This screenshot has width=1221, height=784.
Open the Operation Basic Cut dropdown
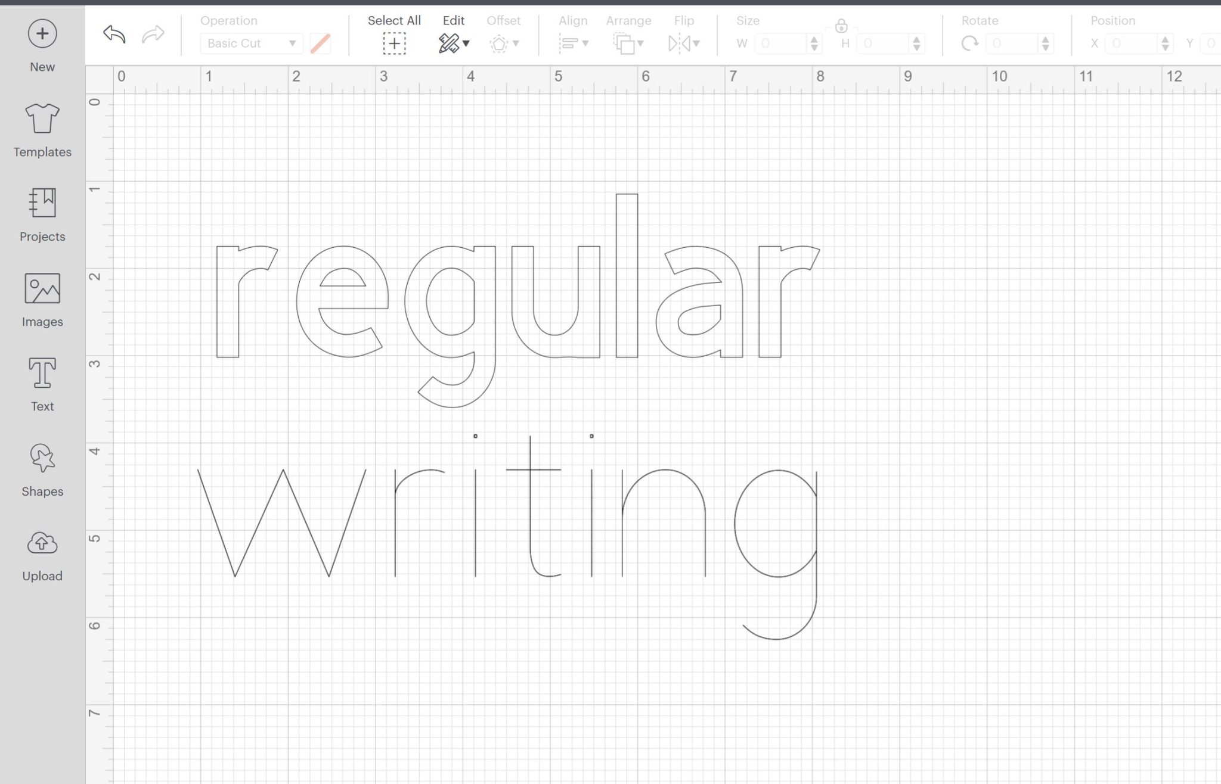[x=251, y=43]
